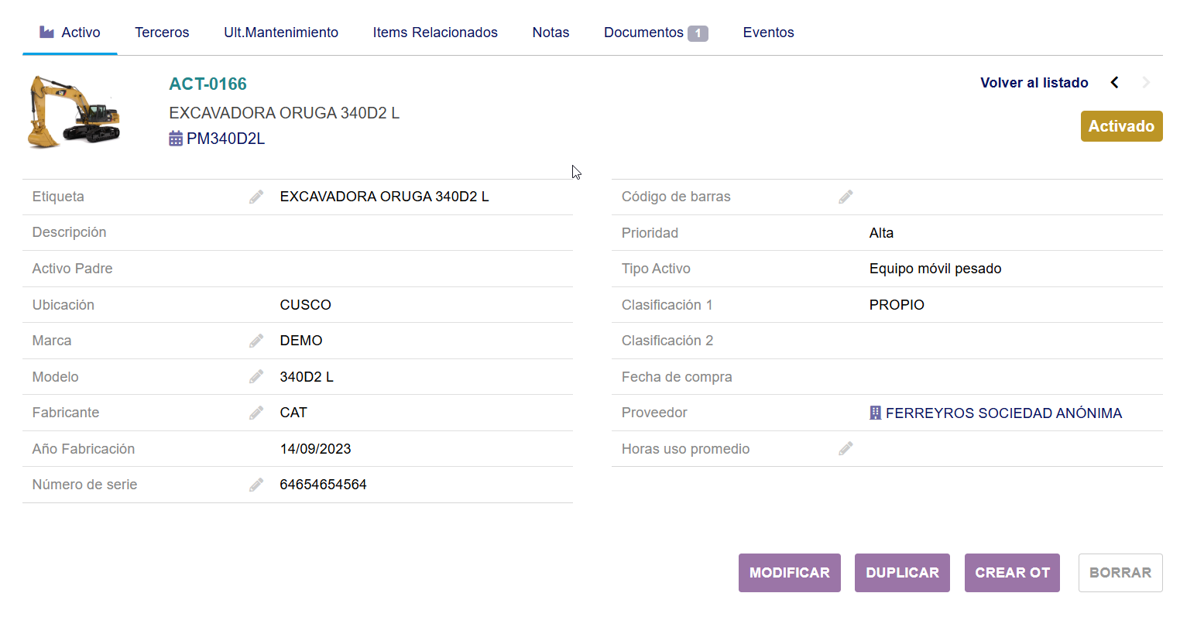
Task: Edit the Marca value using the pencil icon
Action: [x=256, y=340]
